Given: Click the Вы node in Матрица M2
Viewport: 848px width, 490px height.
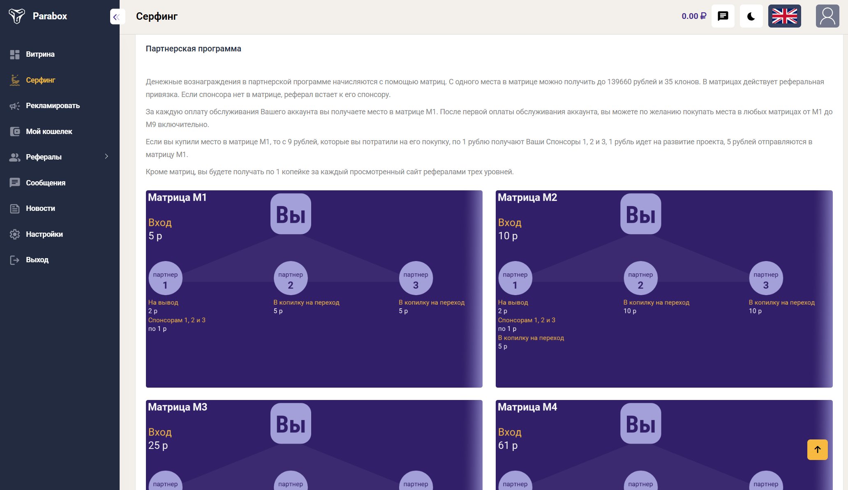Looking at the screenshot, I should pyautogui.click(x=641, y=214).
